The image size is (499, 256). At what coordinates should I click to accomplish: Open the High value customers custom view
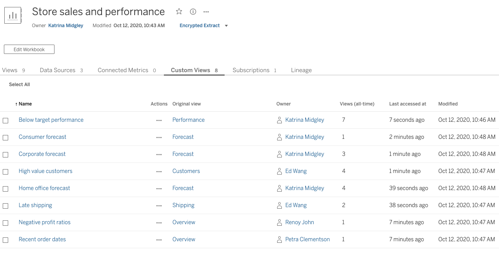(46, 171)
